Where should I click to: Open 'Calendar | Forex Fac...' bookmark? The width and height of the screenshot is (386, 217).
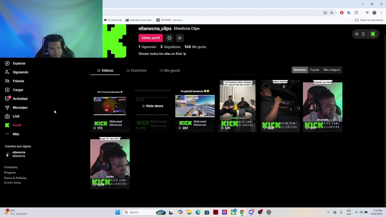point(139,20)
